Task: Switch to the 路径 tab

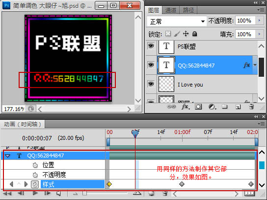Action: pos(188,10)
